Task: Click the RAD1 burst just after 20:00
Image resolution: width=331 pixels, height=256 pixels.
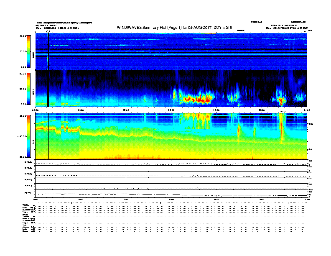Action: pos(281,100)
